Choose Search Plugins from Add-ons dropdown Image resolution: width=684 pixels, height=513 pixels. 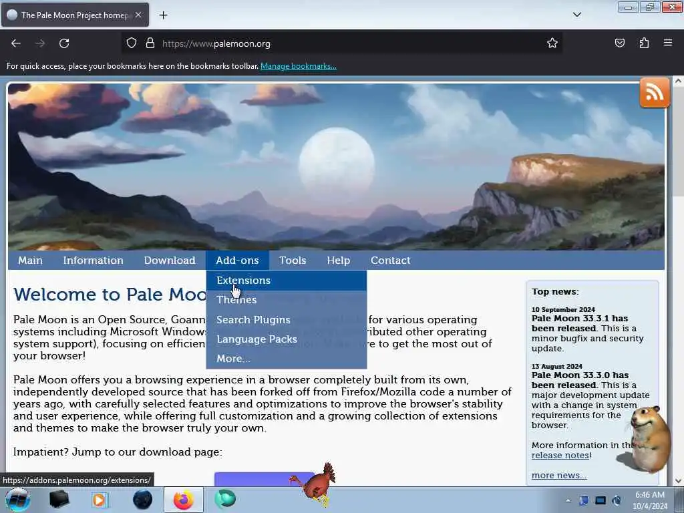[286, 320]
